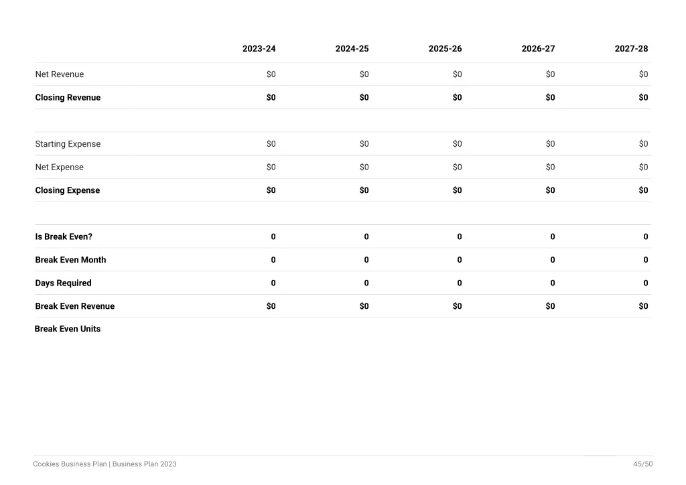
Task: Select the 2024-25 column header
Action: (352, 49)
